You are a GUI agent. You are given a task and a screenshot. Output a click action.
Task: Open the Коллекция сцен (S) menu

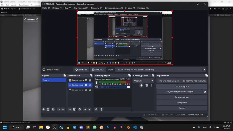coord(114,8)
